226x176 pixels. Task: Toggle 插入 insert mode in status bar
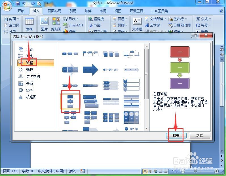click(72, 171)
